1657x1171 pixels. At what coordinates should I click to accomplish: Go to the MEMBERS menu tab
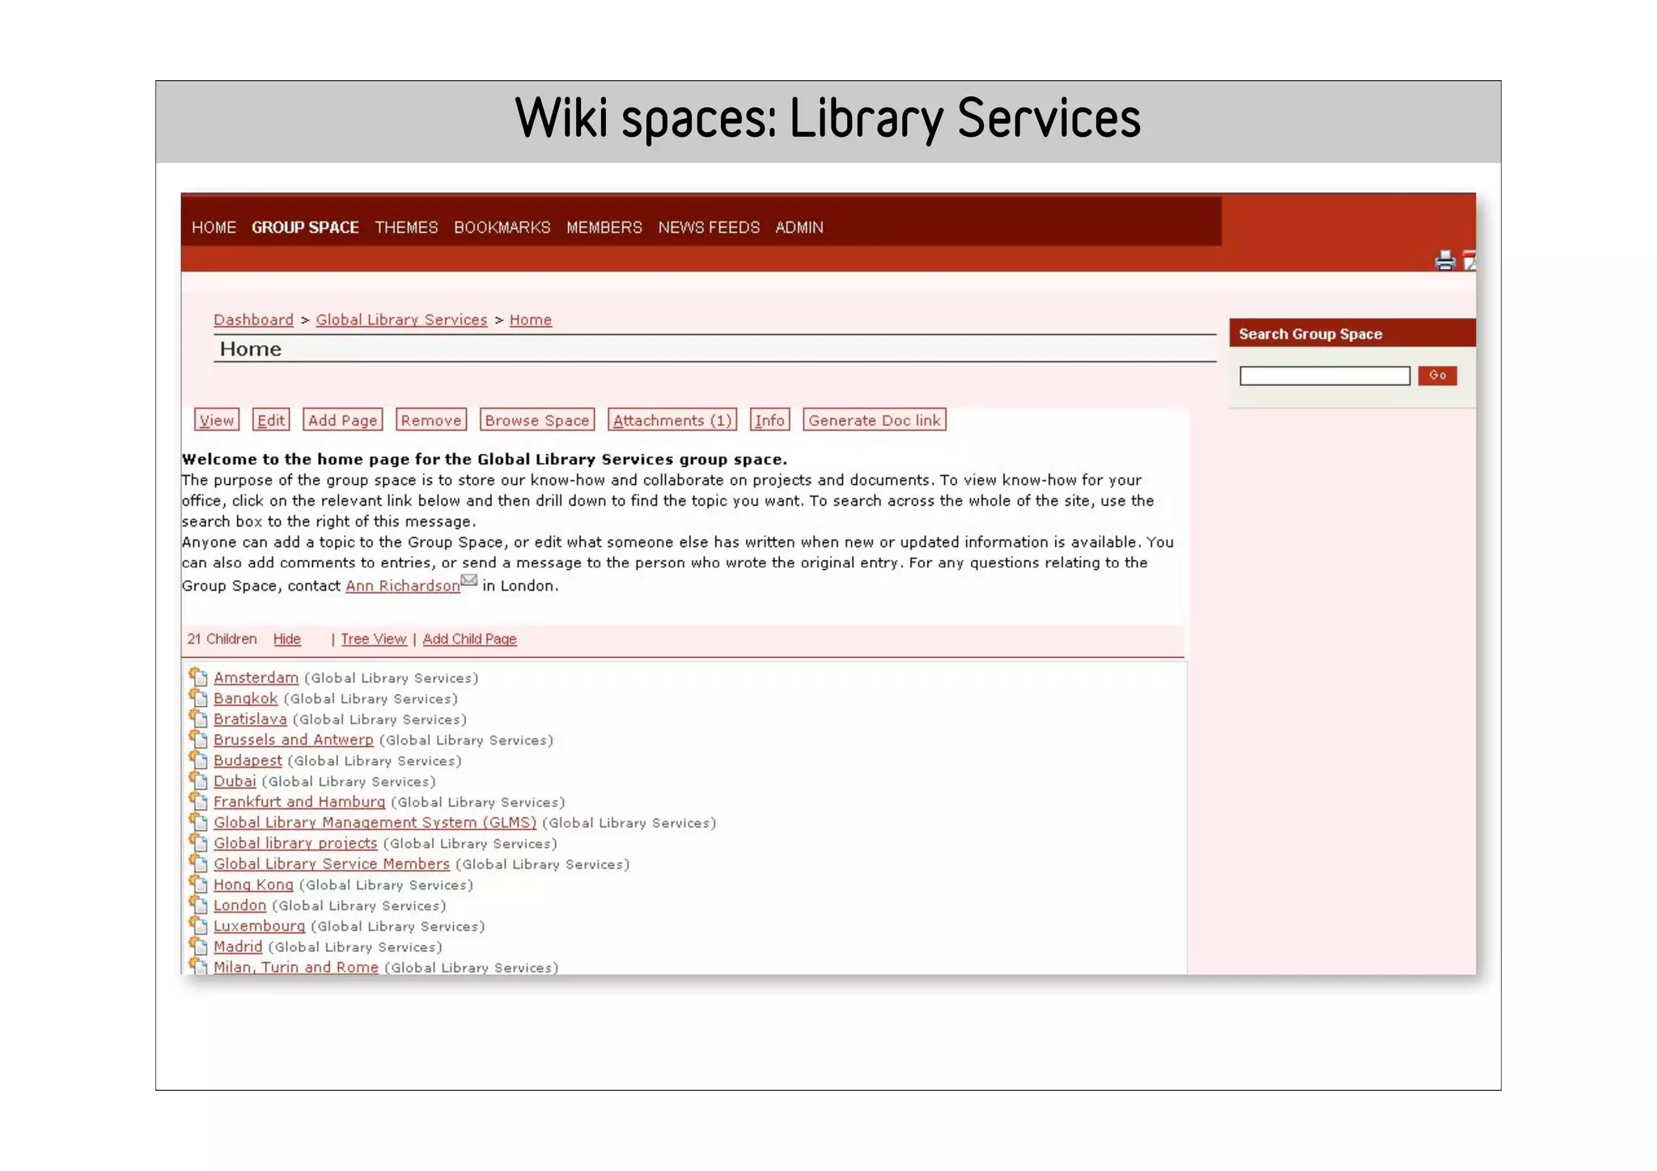[x=604, y=227]
